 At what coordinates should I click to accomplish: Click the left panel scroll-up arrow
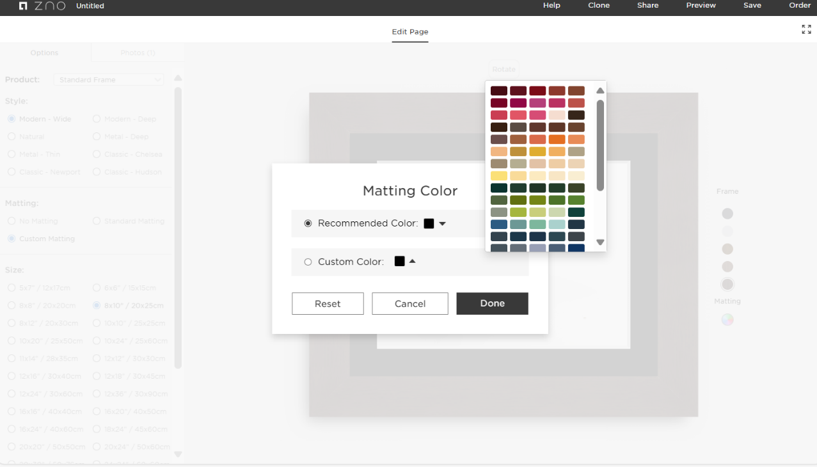pos(178,78)
